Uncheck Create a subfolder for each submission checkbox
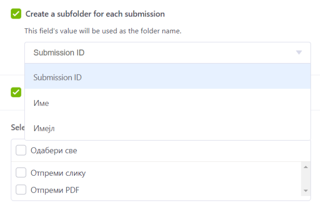 point(16,14)
